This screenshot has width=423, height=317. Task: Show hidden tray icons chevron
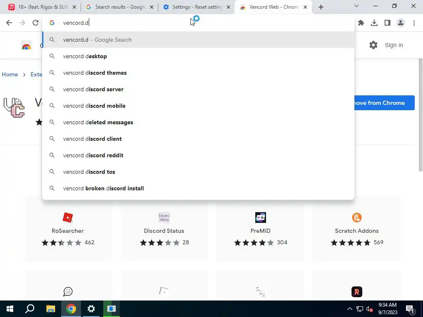(349, 309)
